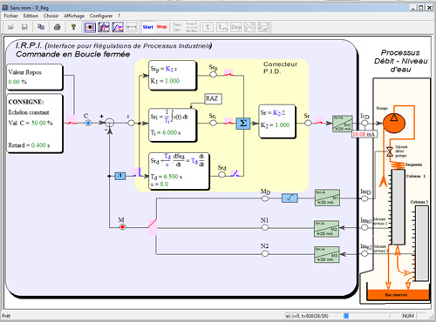Viewport: 436px width, 322px height.
Task: Click the last greyed toolbar icon with S
Action: tap(263, 27)
